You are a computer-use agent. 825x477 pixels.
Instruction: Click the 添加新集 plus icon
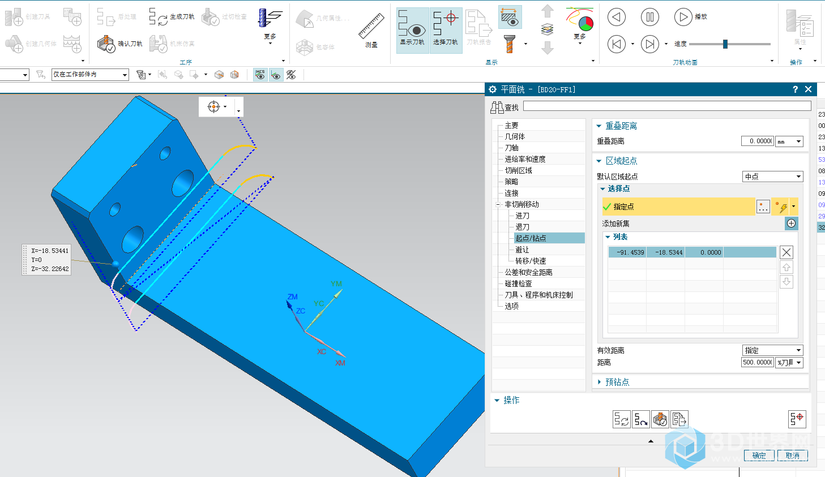click(x=791, y=224)
